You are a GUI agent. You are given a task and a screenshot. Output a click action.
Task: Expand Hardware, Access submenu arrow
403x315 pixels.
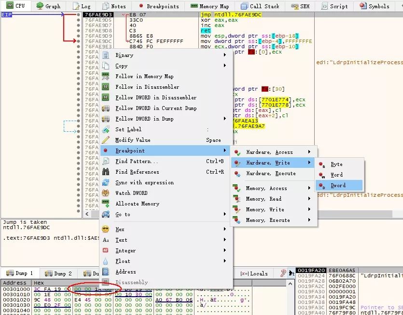point(309,152)
